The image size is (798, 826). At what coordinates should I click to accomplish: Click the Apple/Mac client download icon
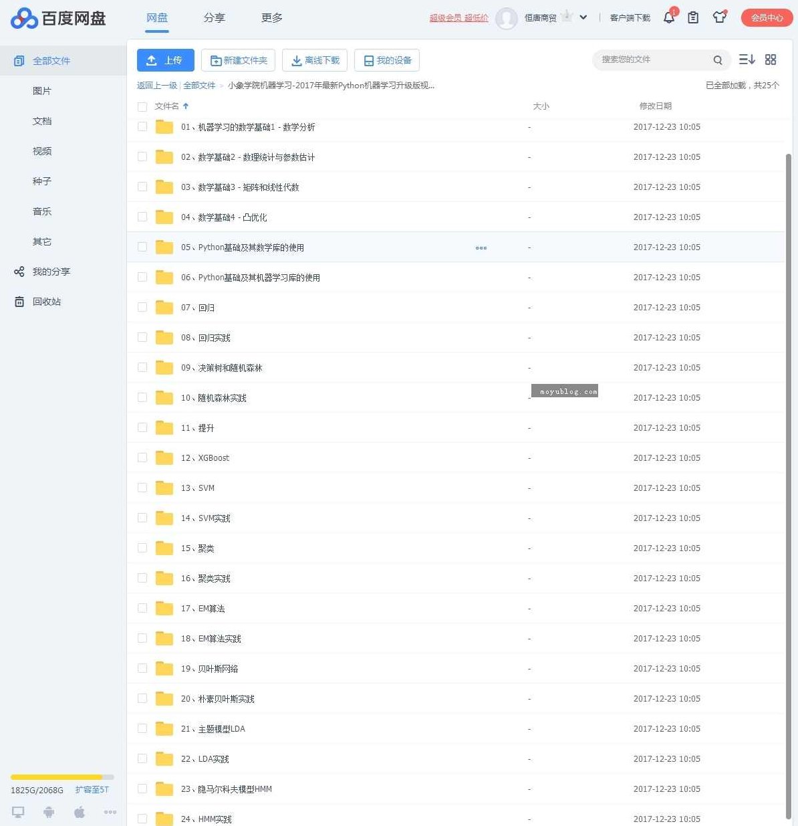pos(79,811)
